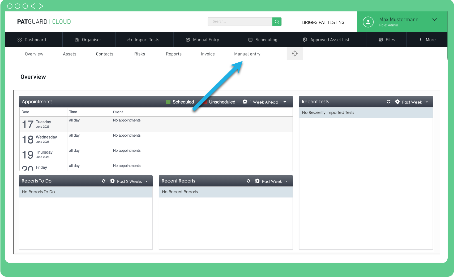Click the Dashboard grid icon
The width and height of the screenshot is (454, 278).
point(20,40)
